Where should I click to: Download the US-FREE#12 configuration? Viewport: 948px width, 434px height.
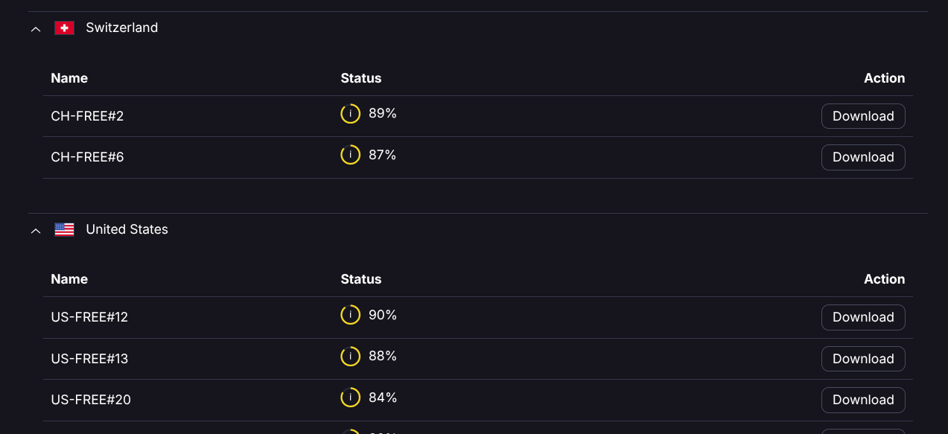[862, 317]
